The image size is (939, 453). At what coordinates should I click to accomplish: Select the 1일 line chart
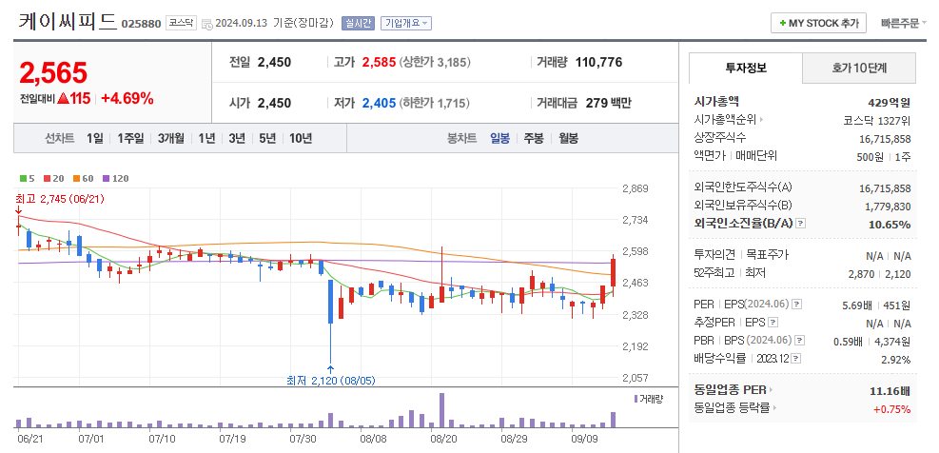tap(94, 138)
